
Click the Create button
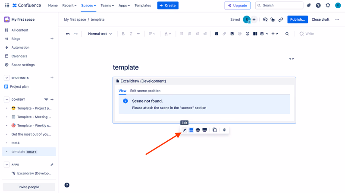pyautogui.click(x=168, y=5)
